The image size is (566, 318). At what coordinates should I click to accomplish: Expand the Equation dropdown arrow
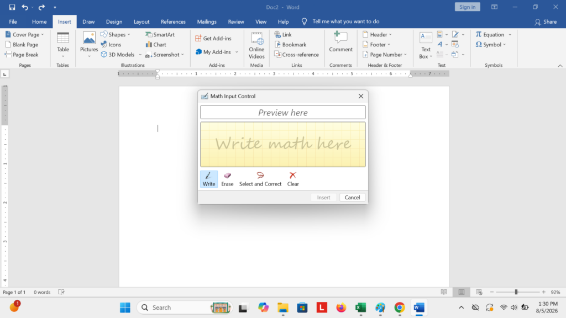point(510,35)
